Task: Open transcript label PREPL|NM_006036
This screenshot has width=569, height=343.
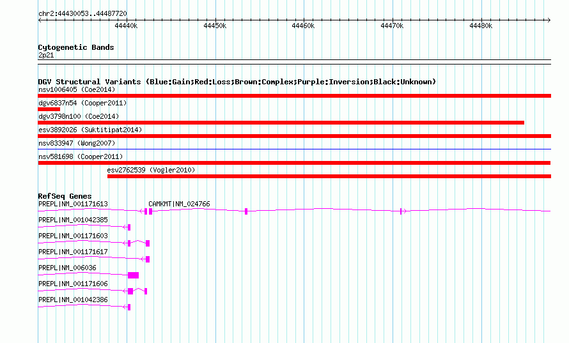Action: pyautogui.click(x=68, y=268)
